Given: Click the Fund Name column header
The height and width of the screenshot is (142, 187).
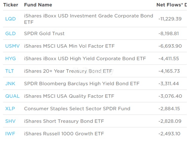Looking at the screenshot, I should pos(38,5).
